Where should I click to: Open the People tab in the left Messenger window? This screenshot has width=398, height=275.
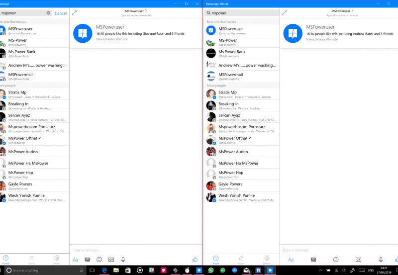[x=31, y=259]
